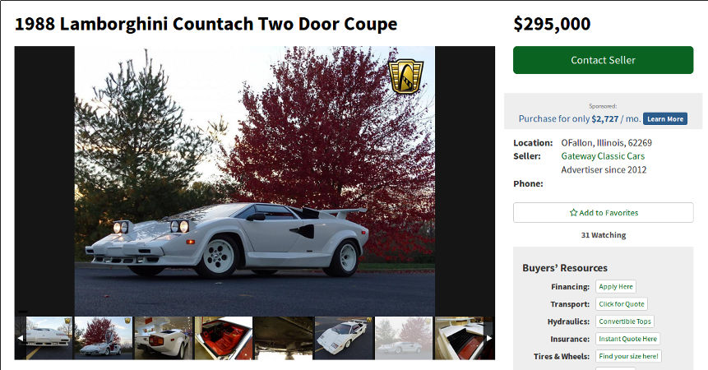Click Apply Here for financing

(x=615, y=286)
